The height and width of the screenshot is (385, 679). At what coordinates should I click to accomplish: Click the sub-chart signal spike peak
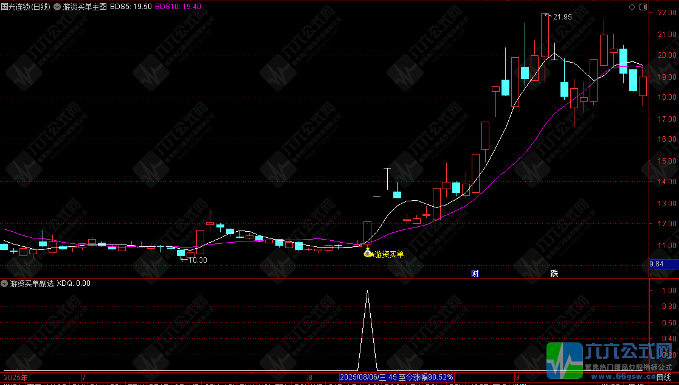368,291
